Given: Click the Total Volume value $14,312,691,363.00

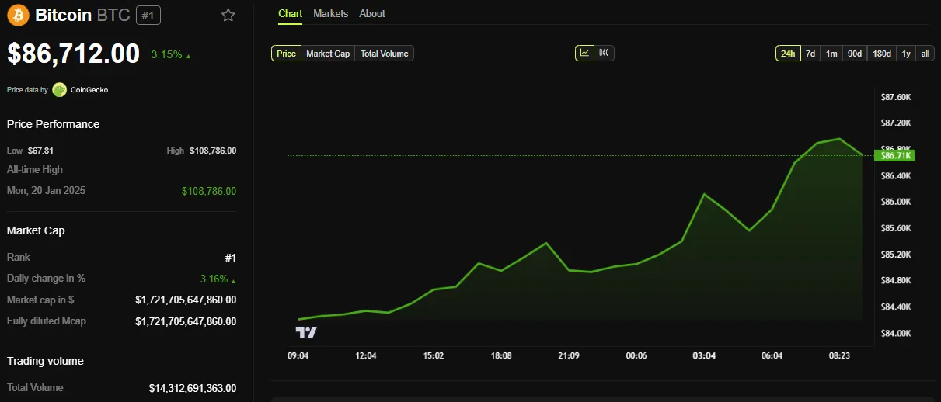Looking at the screenshot, I should pos(193,388).
